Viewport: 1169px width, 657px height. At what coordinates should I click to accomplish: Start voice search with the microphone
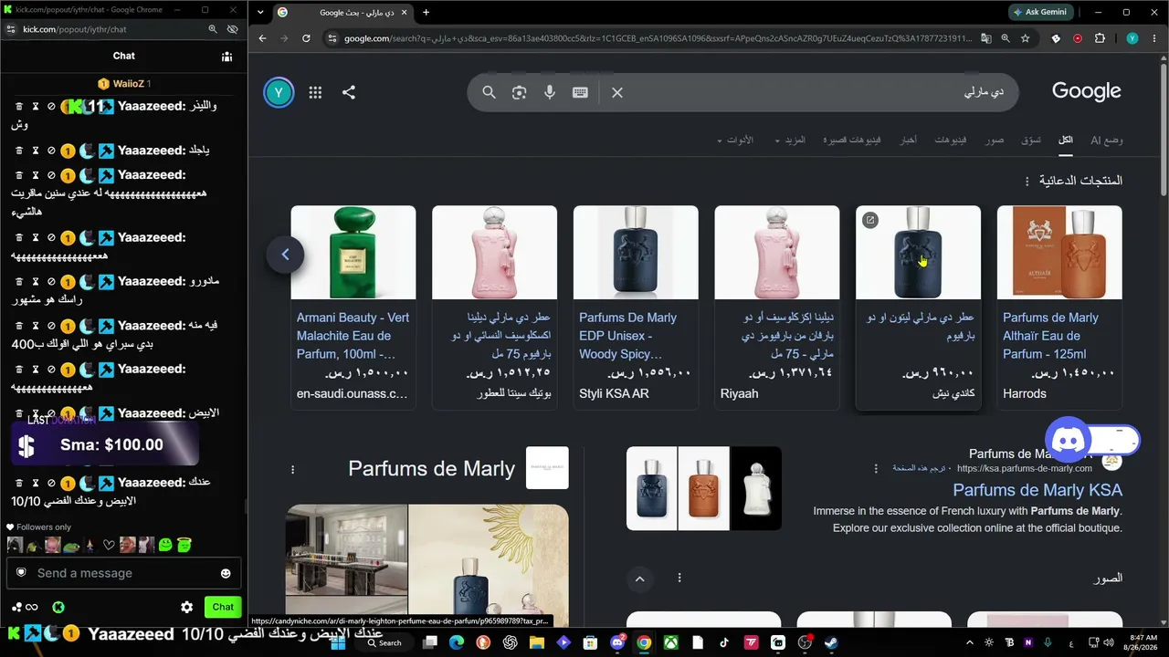tap(550, 92)
